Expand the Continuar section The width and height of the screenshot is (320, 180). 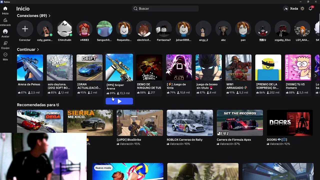point(28,49)
